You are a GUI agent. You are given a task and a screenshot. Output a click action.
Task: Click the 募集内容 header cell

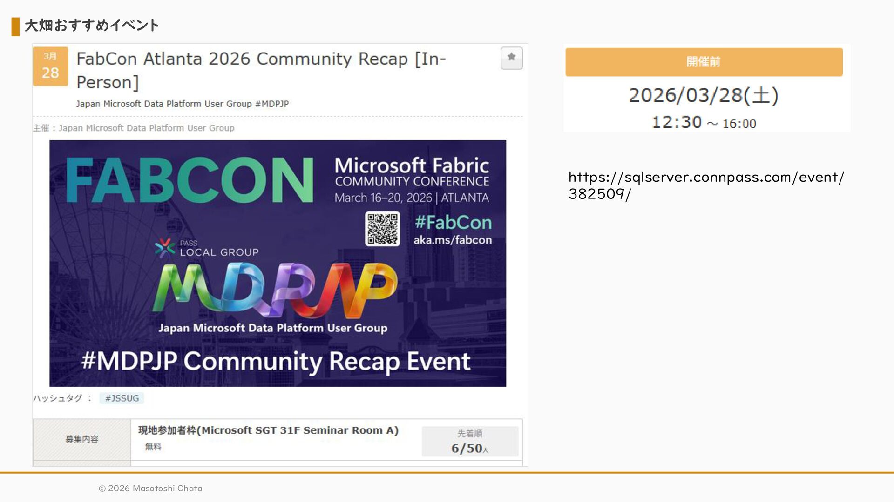pos(82,439)
